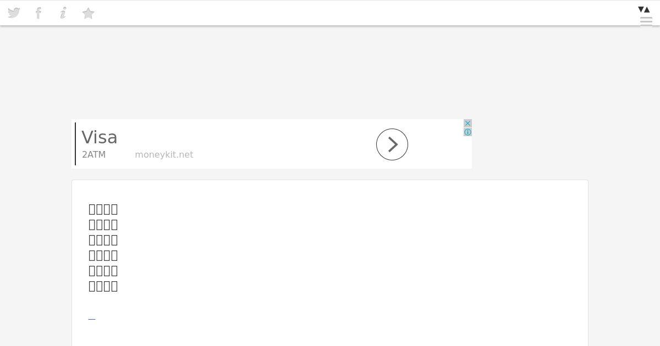This screenshot has width=660, height=346.
Task: Share the page via Twitter bird icon
Action: (x=14, y=13)
